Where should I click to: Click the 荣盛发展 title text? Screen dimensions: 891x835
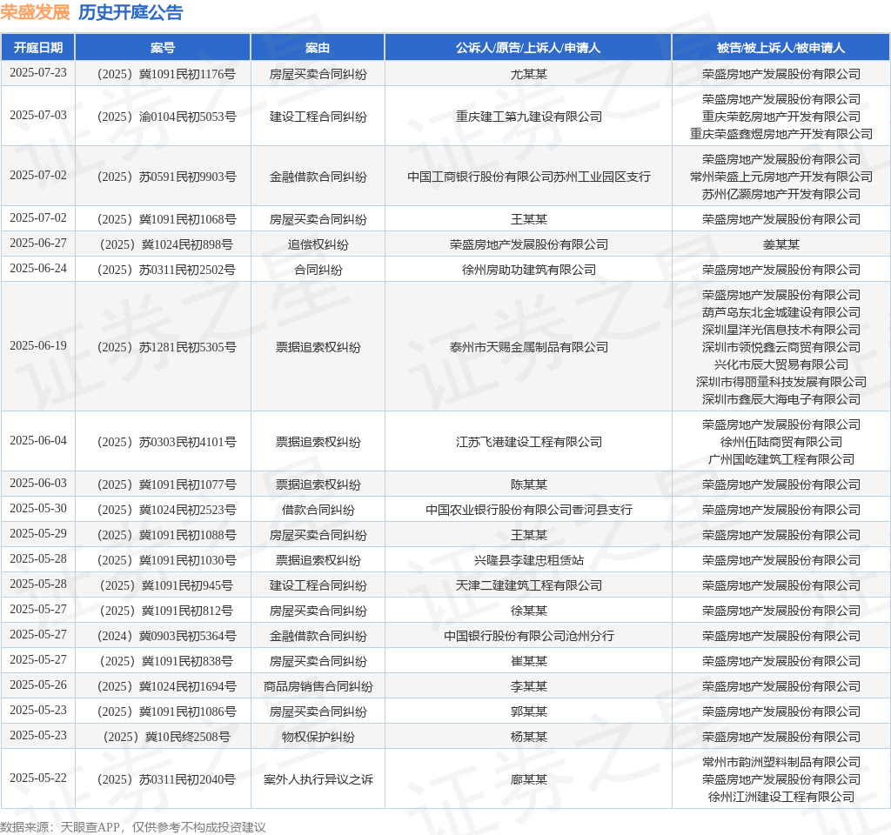[35, 12]
